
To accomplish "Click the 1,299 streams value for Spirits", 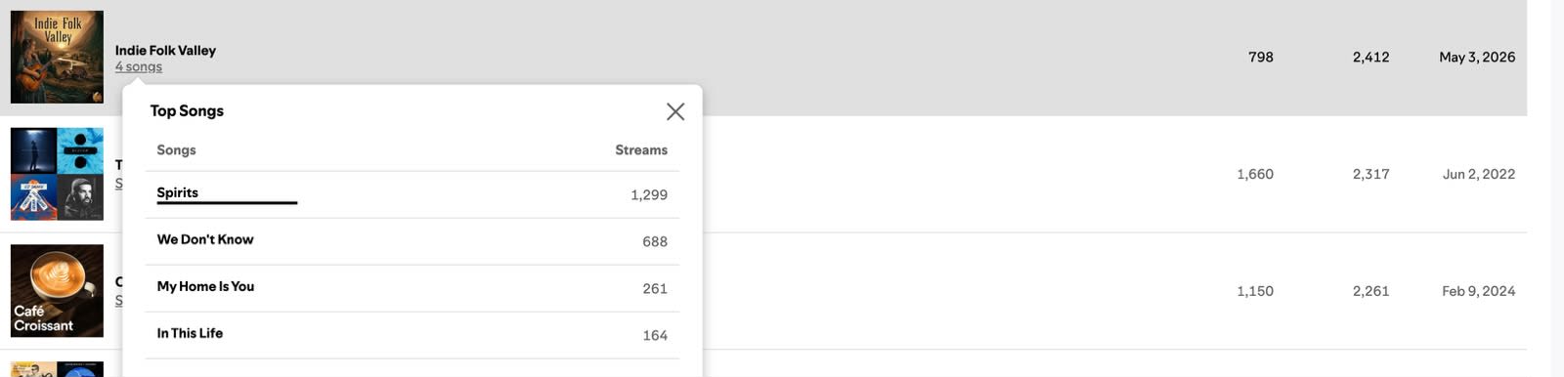I will pyautogui.click(x=649, y=194).
